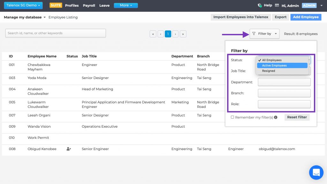Click the card icon beside Hi, Admin

277,5
